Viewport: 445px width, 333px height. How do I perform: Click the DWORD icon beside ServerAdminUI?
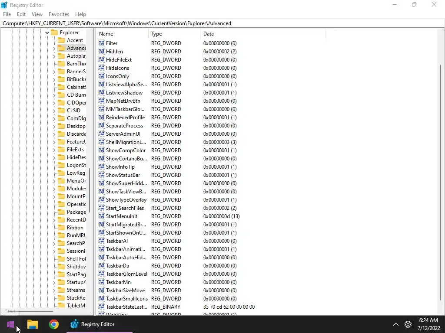tap(102, 134)
